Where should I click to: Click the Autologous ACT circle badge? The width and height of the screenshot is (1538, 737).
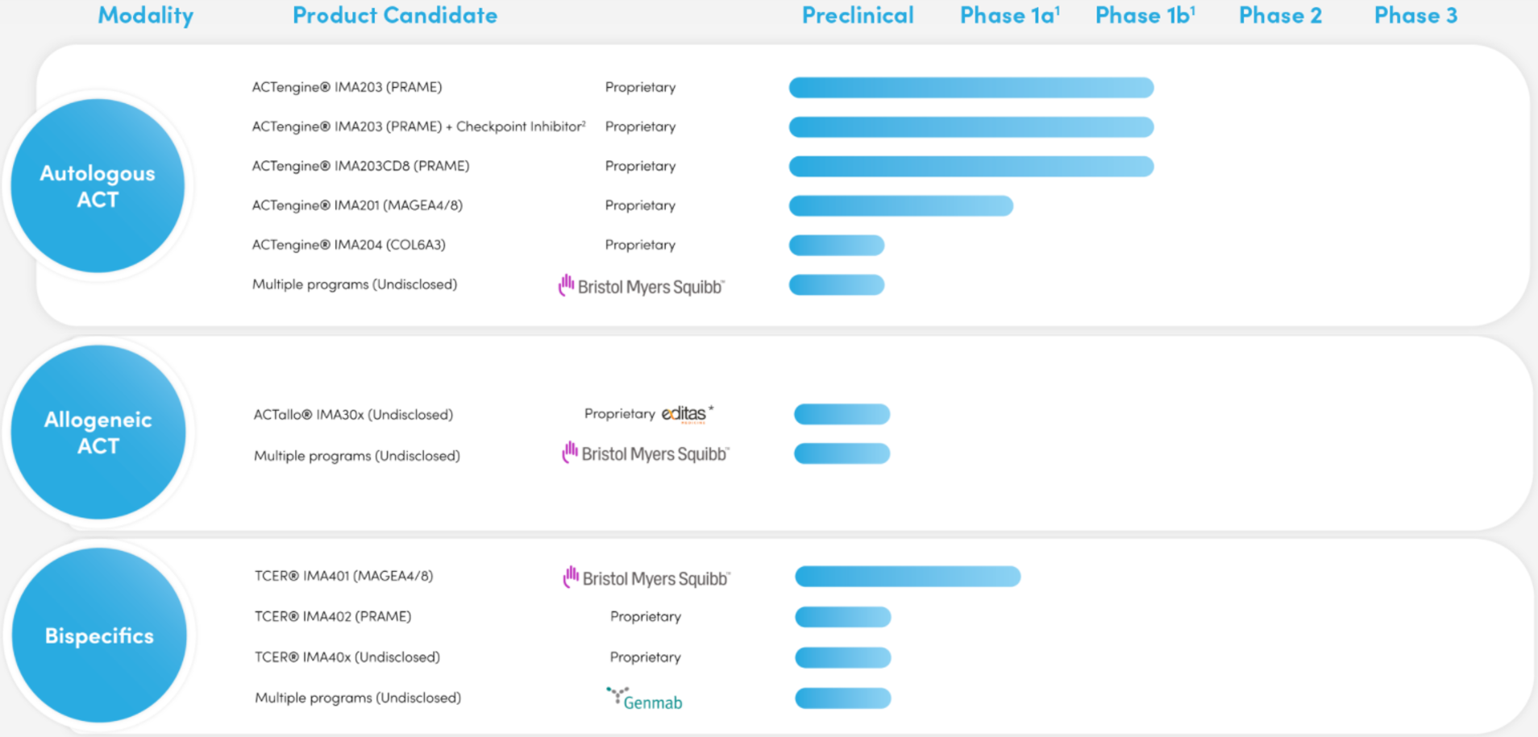pyautogui.click(x=98, y=186)
